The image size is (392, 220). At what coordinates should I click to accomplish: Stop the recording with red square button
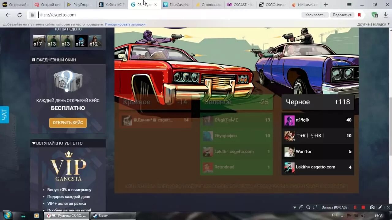(x=363, y=207)
